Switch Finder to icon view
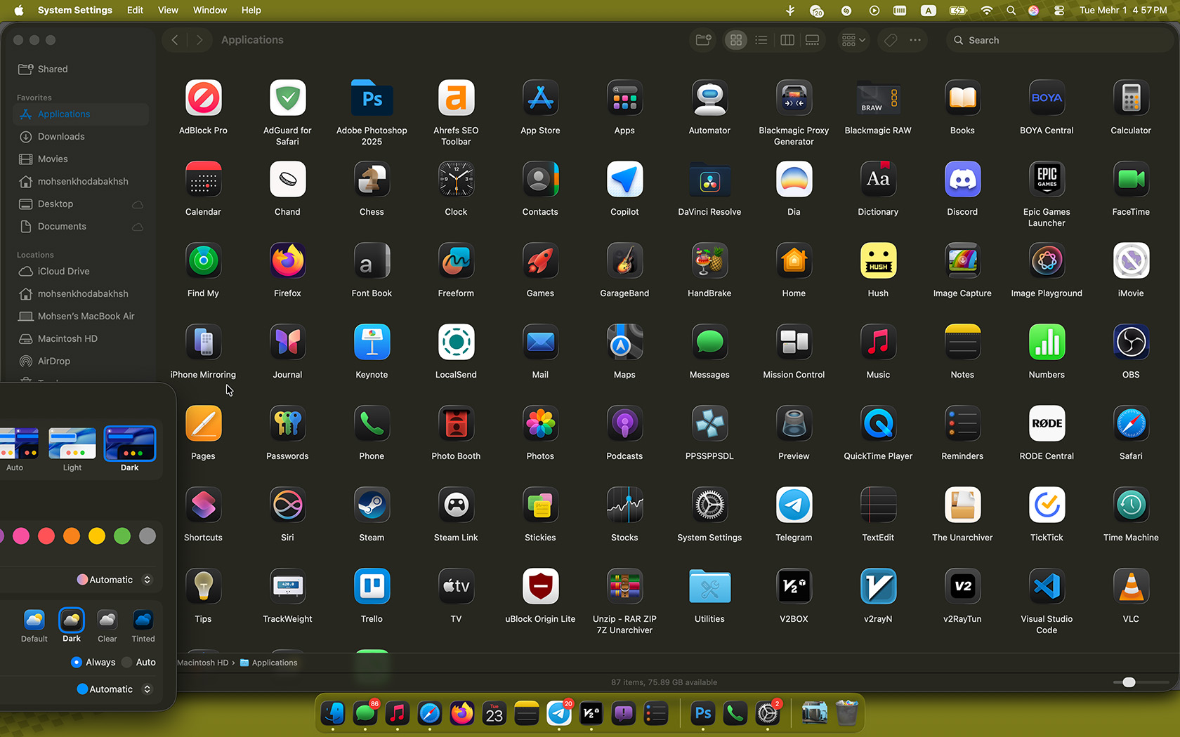 click(736, 40)
